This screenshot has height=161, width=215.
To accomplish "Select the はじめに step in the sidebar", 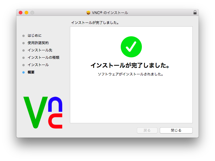I will coord(35,36).
